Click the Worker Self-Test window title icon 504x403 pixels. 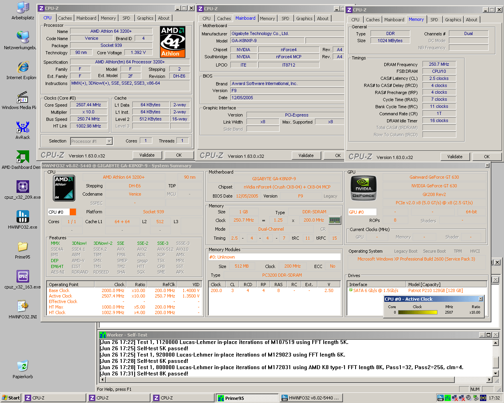coord(103,335)
